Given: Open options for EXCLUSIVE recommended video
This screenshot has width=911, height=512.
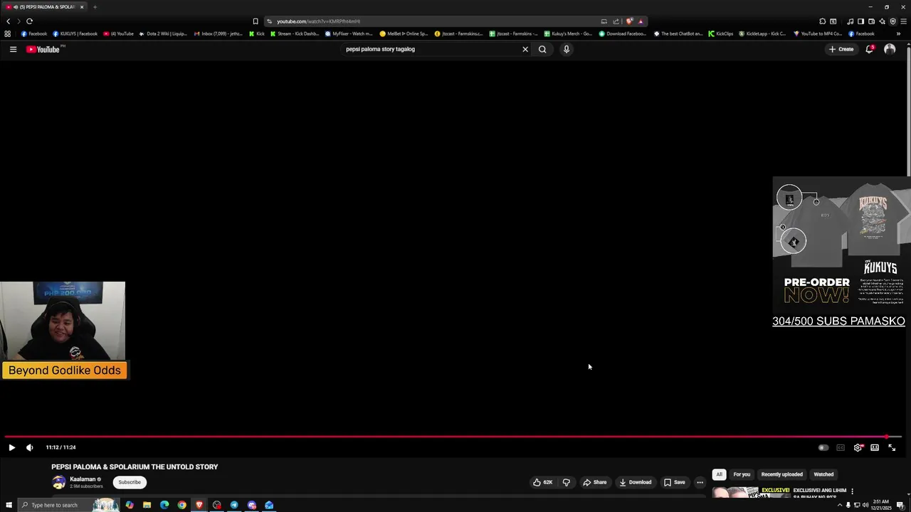Looking at the screenshot, I should 852,491.
